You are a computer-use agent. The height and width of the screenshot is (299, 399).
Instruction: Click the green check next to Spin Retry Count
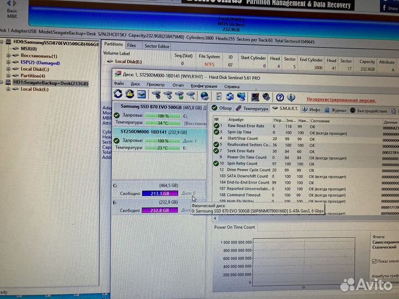click(216, 163)
